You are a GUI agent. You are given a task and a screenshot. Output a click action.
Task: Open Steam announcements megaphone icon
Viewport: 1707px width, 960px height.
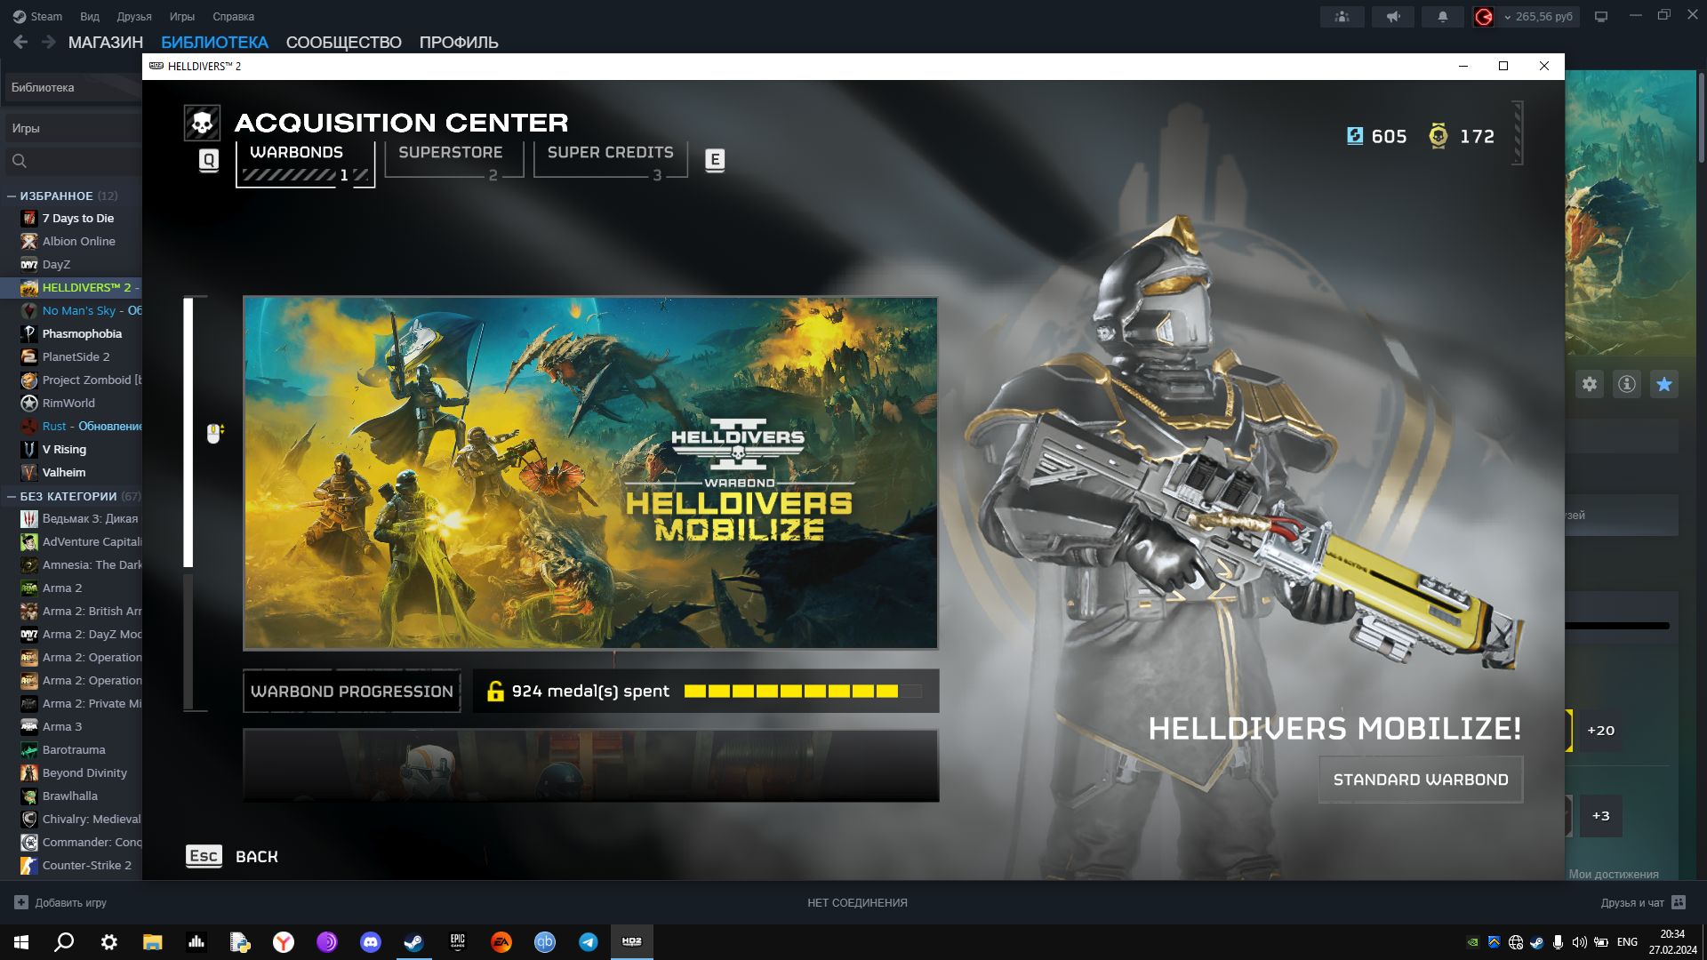(1392, 17)
